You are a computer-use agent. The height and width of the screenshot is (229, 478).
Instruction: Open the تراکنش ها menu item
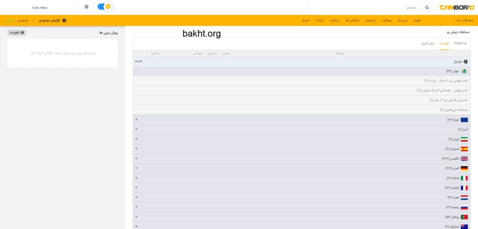click(353, 21)
